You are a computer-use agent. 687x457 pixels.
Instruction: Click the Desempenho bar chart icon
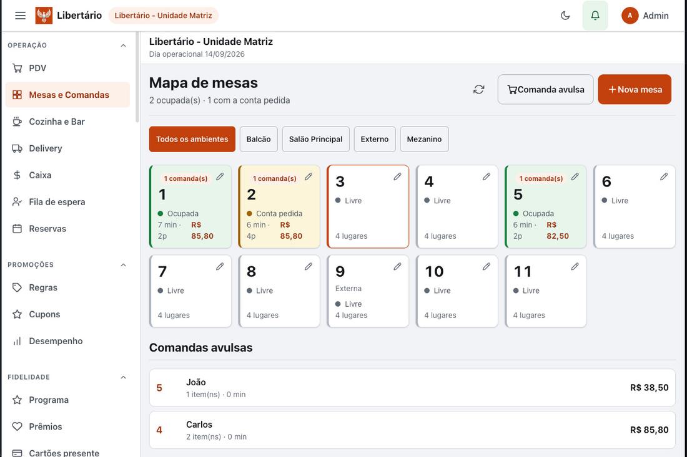[17, 341]
